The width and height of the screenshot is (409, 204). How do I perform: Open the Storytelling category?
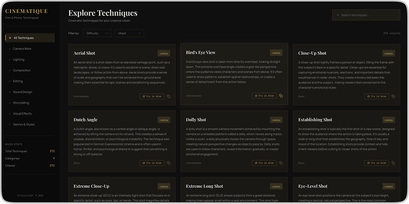[x=30, y=103]
